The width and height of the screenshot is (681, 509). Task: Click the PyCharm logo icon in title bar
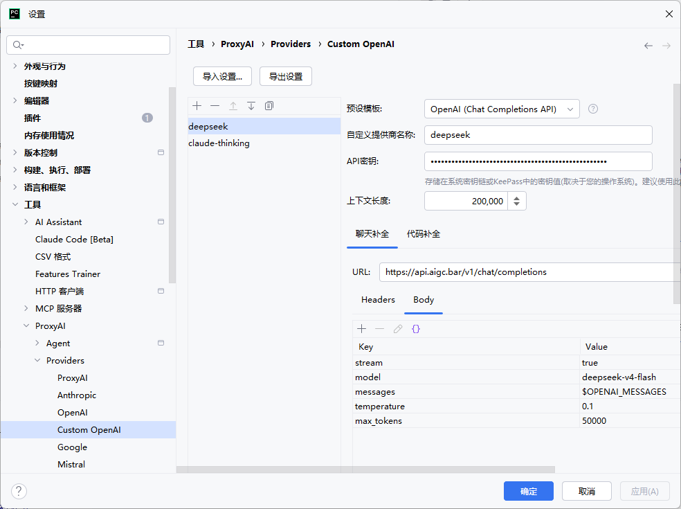coord(15,14)
